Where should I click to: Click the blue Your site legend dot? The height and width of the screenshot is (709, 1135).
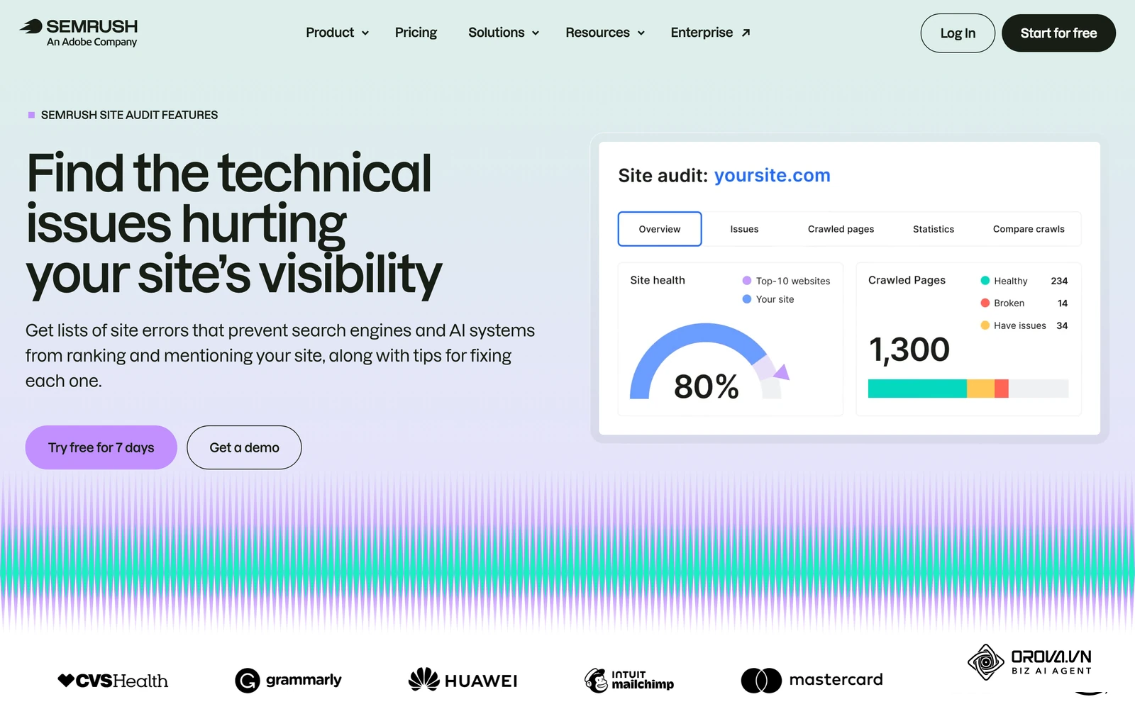747,299
